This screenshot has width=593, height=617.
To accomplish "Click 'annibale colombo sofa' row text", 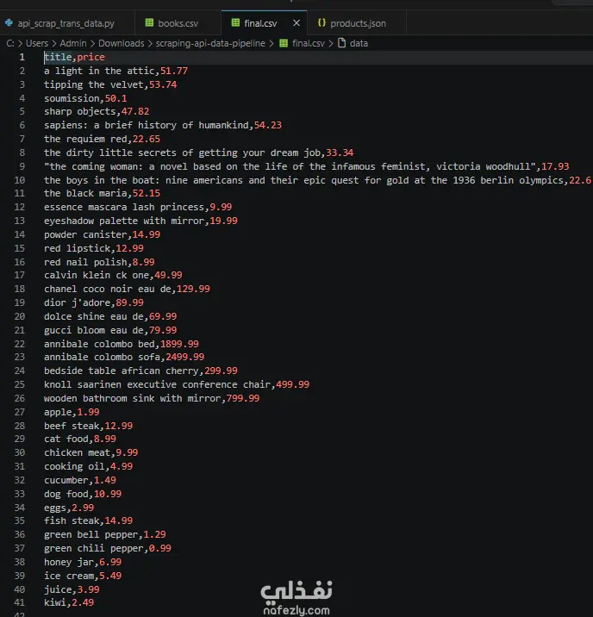I will click(x=102, y=357).
